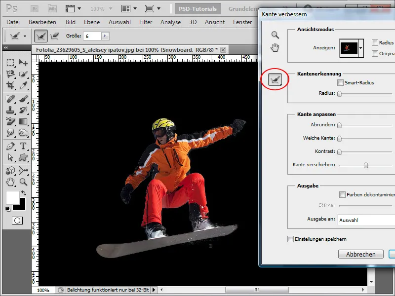
Task: Open the arrange documents dropdown
Action: point(135,9)
